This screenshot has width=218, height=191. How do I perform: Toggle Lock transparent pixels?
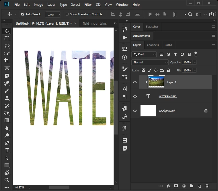[x=143, y=70]
